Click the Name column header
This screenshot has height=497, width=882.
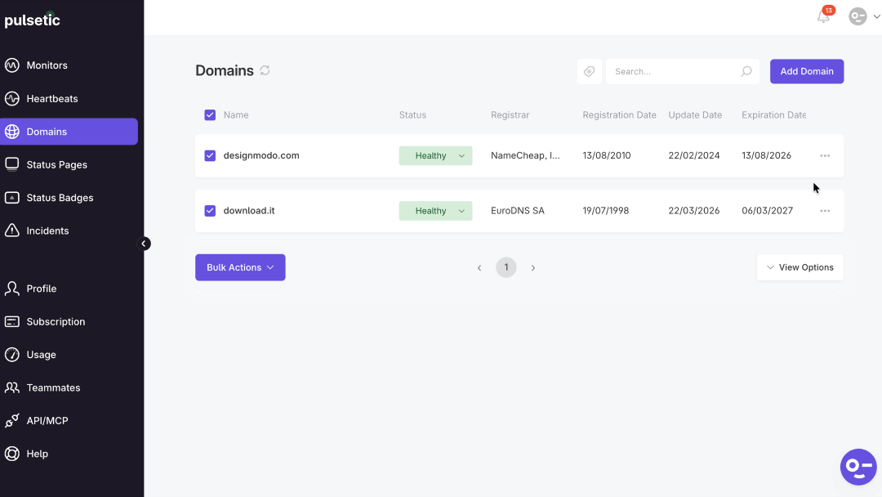click(x=236, y=114)
